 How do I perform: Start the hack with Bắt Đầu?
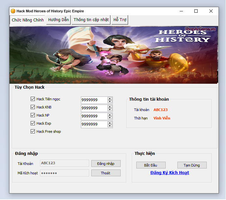click(x=151, y=165)
